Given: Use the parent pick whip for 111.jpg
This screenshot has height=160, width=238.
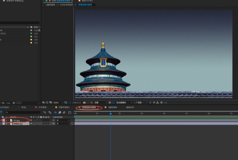Looking at the screenshot, I should 53,120.
